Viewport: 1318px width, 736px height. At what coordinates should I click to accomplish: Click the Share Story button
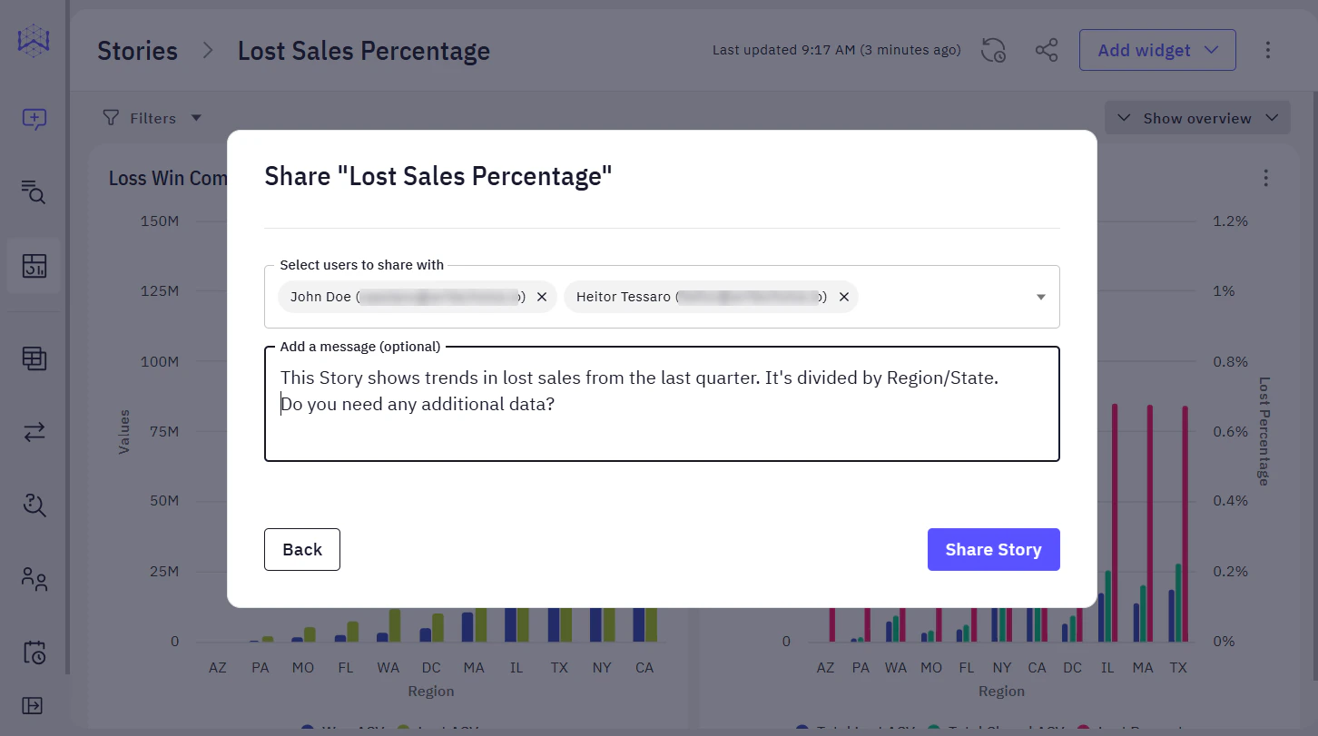point(993,550)
